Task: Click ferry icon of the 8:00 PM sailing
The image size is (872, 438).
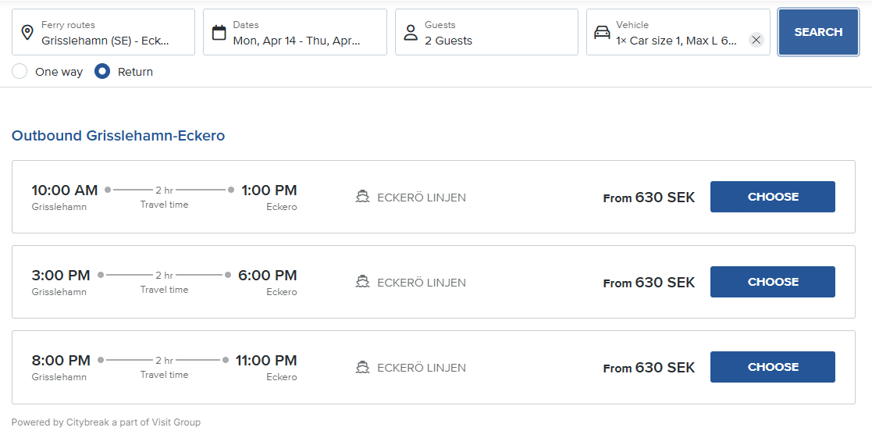Action: tap(362, 367)
